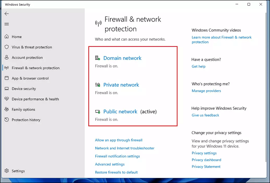Click the App & browser control icon

pos(7,78)
